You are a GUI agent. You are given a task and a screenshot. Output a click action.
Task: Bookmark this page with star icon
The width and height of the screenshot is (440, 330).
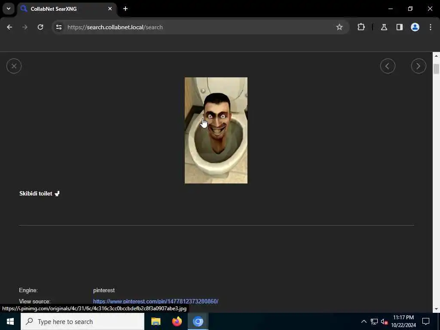[x=339, y=27]
